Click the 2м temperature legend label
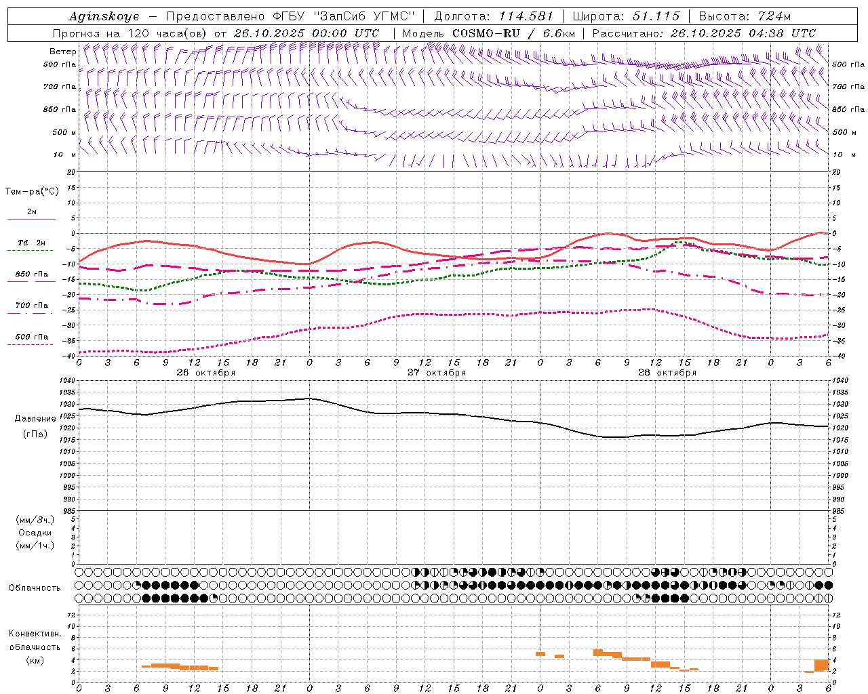Screen dimensions: 868x694 pos(32,212)
